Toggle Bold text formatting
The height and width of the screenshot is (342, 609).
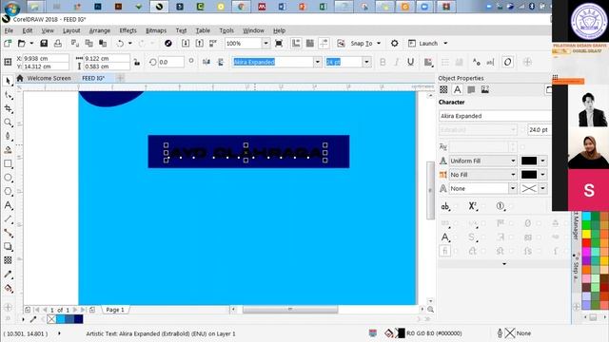383,62
